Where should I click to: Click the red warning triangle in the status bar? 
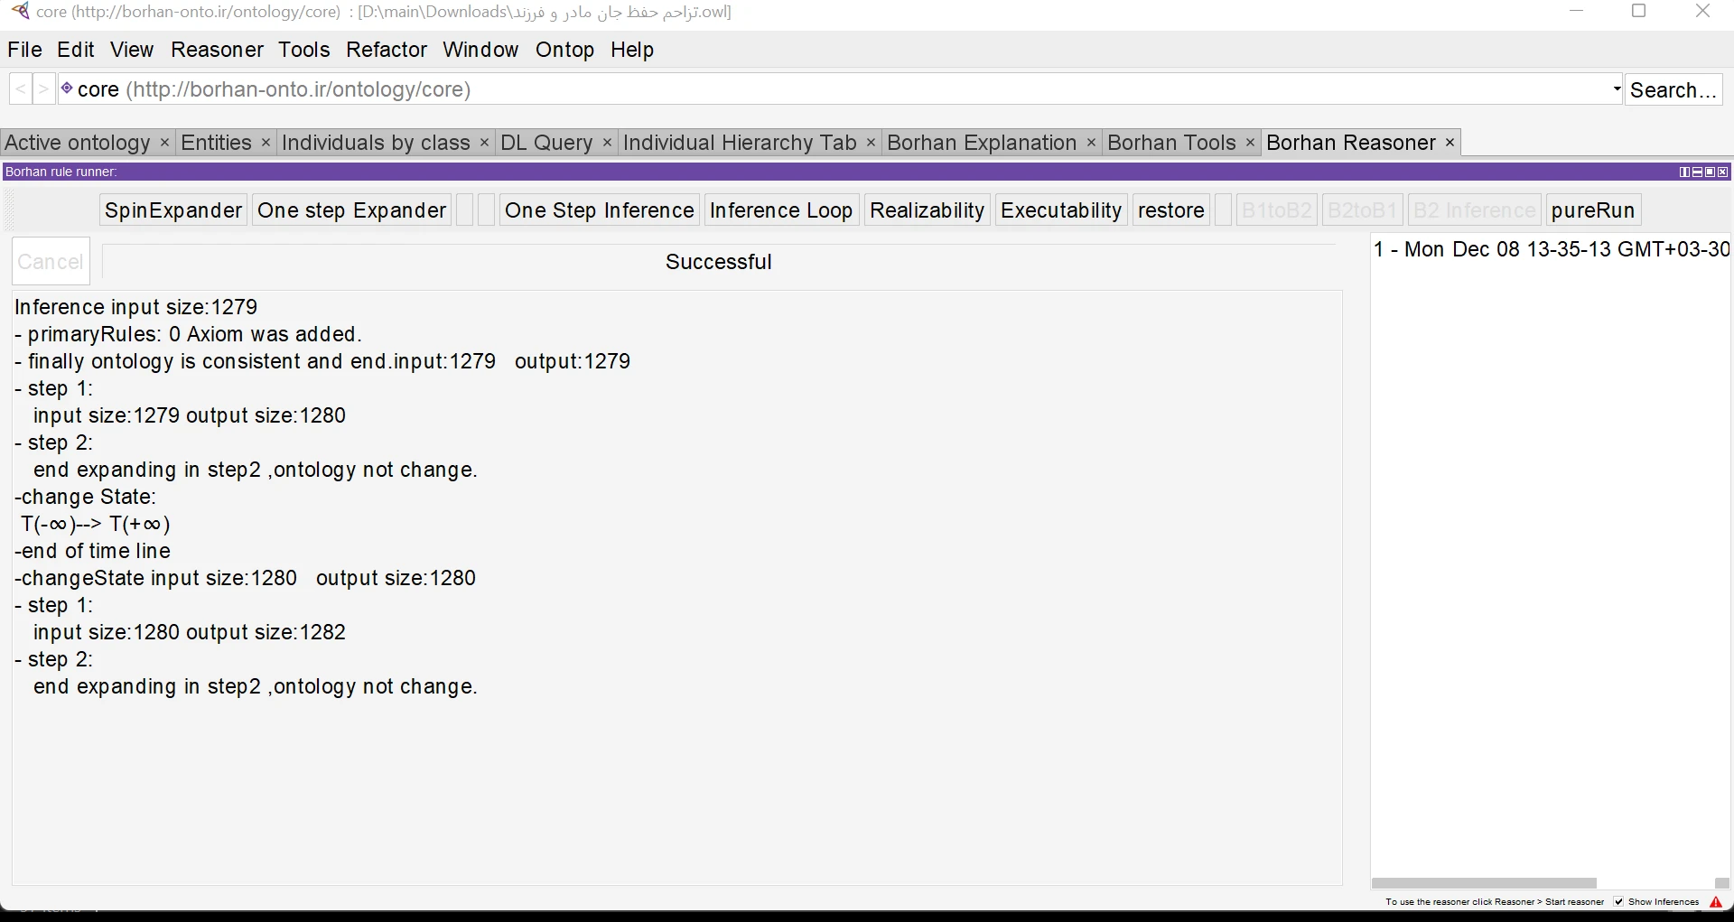[x=1717, y=902]
